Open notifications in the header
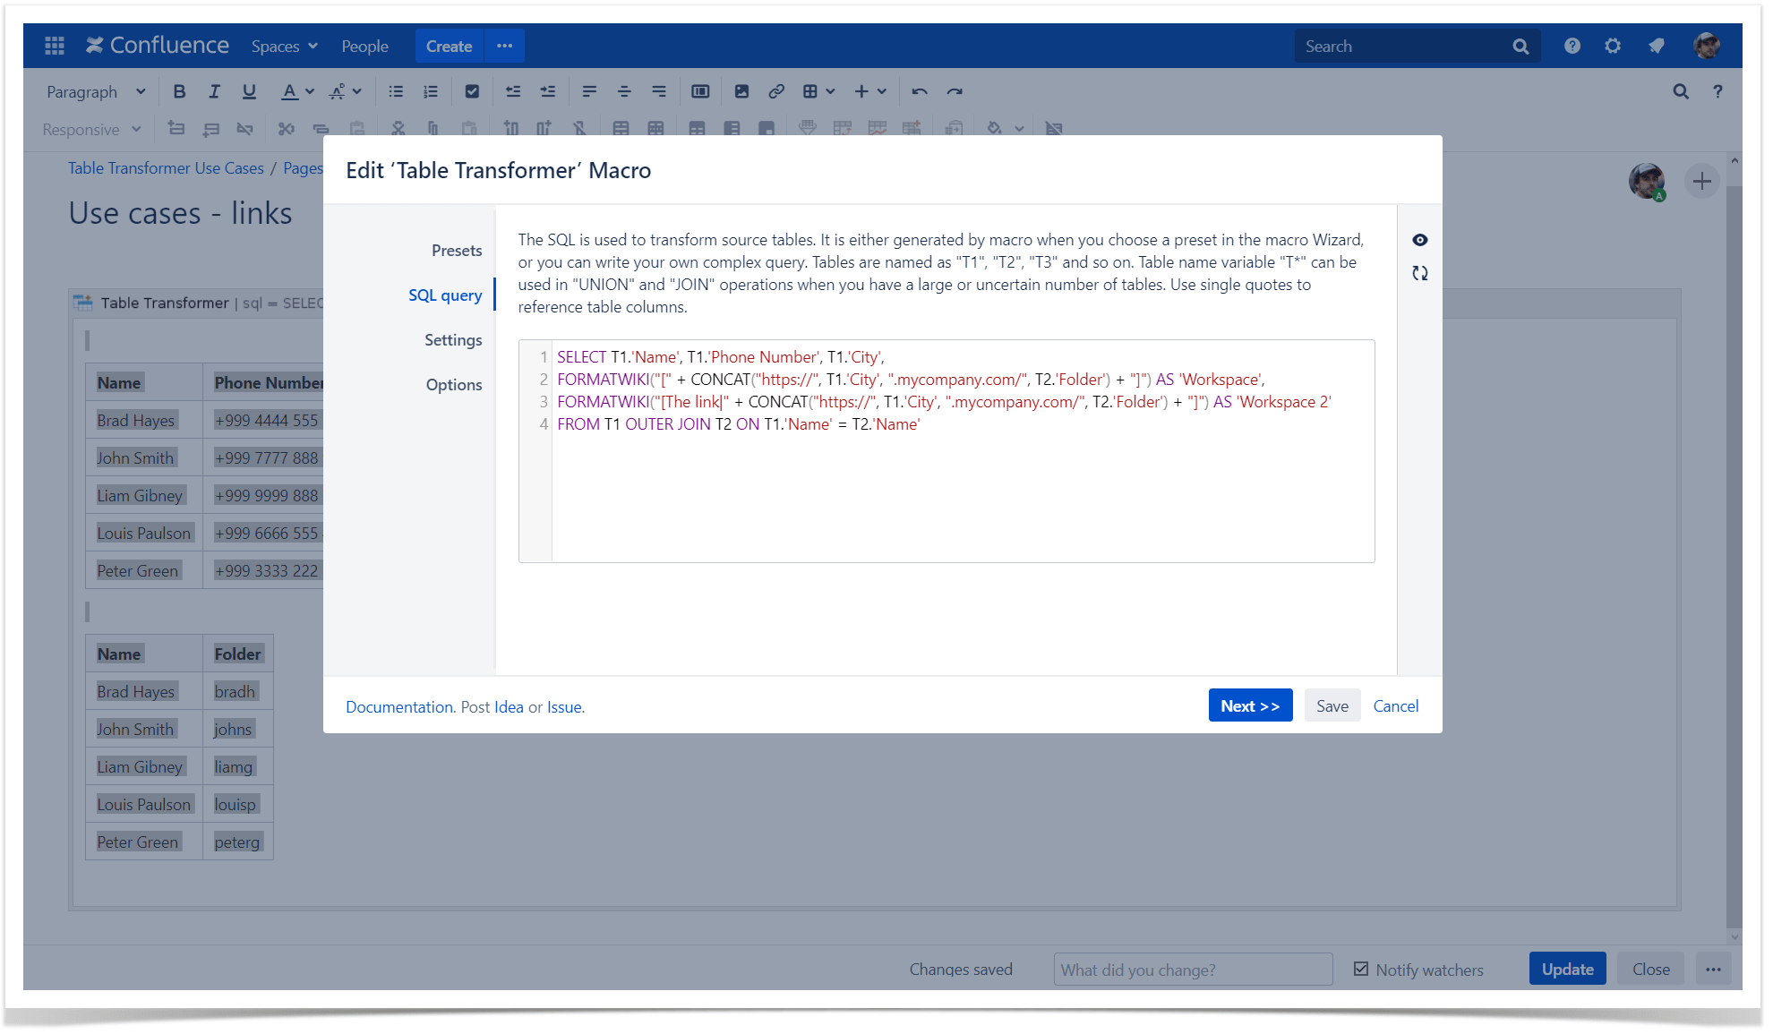The height and width of the screenshot is (1034, 1773). click(x=1656, y=46)
